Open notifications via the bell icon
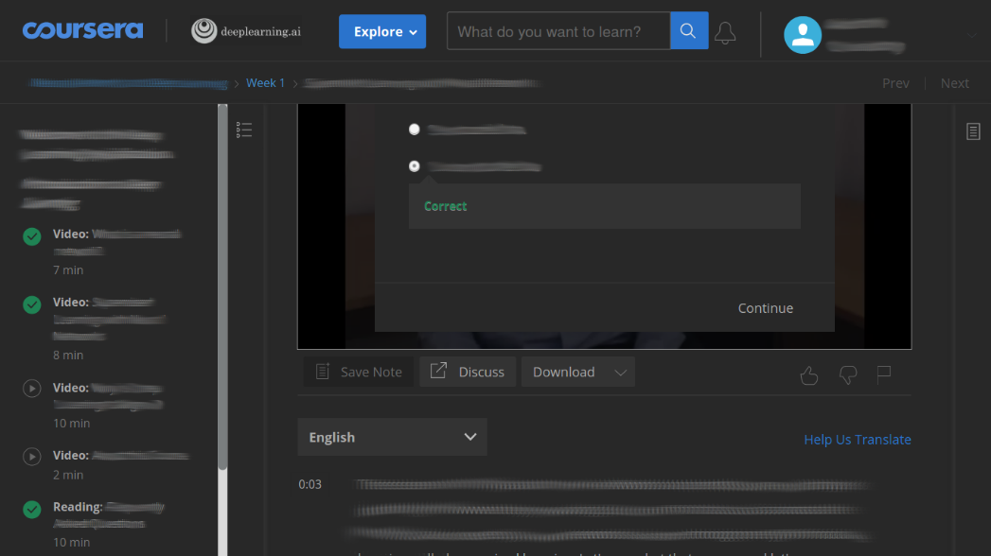The image size is (991, 556). pyautogui.click(x=725, y=31)
